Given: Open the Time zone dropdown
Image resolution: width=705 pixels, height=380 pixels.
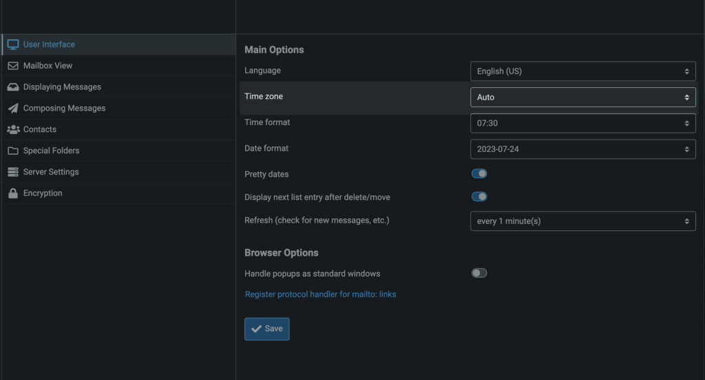Looking at the screenshot, I should 582,98.
